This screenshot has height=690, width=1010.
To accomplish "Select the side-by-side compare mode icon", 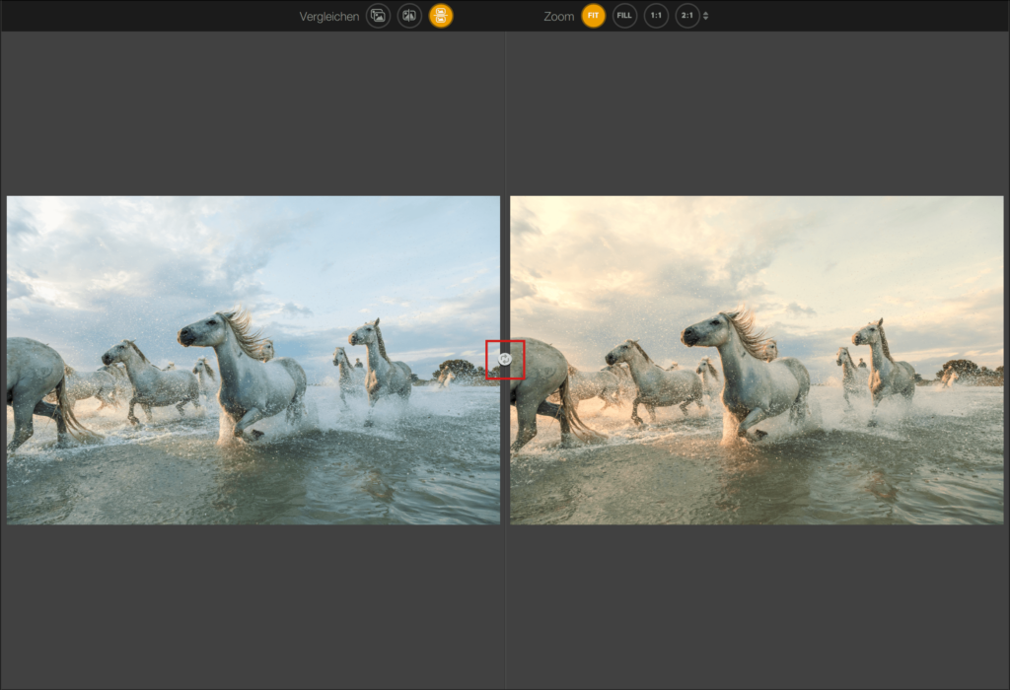I will [441, 16].
